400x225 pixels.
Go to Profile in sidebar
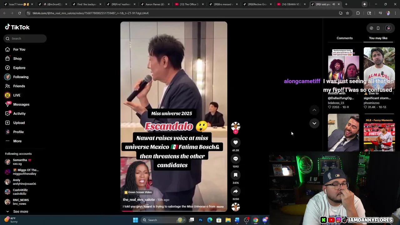pos(14,132)
